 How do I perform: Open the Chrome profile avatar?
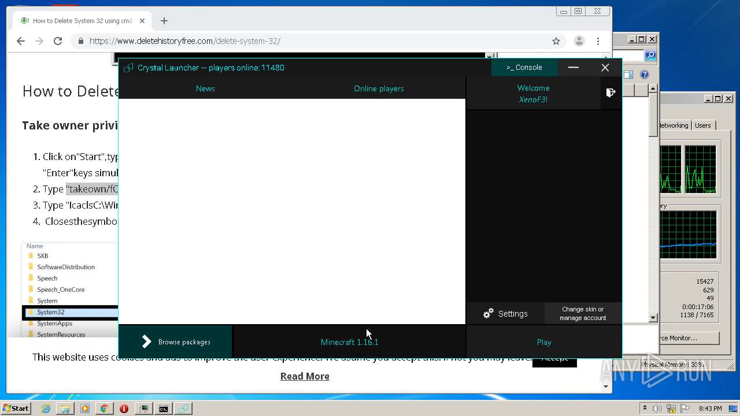579,41
